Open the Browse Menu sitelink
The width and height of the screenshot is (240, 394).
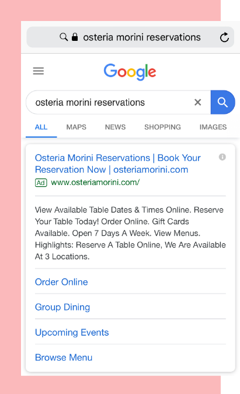coord(64,358)
